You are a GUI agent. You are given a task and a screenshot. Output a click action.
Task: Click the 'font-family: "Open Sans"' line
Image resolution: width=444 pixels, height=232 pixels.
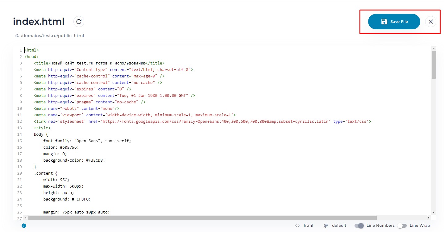point(87,141)
